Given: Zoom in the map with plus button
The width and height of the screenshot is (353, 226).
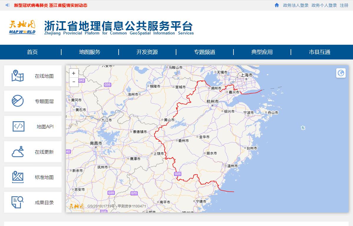Looking at the screenshot, I should pyautogui.click(x=74, y=73).
